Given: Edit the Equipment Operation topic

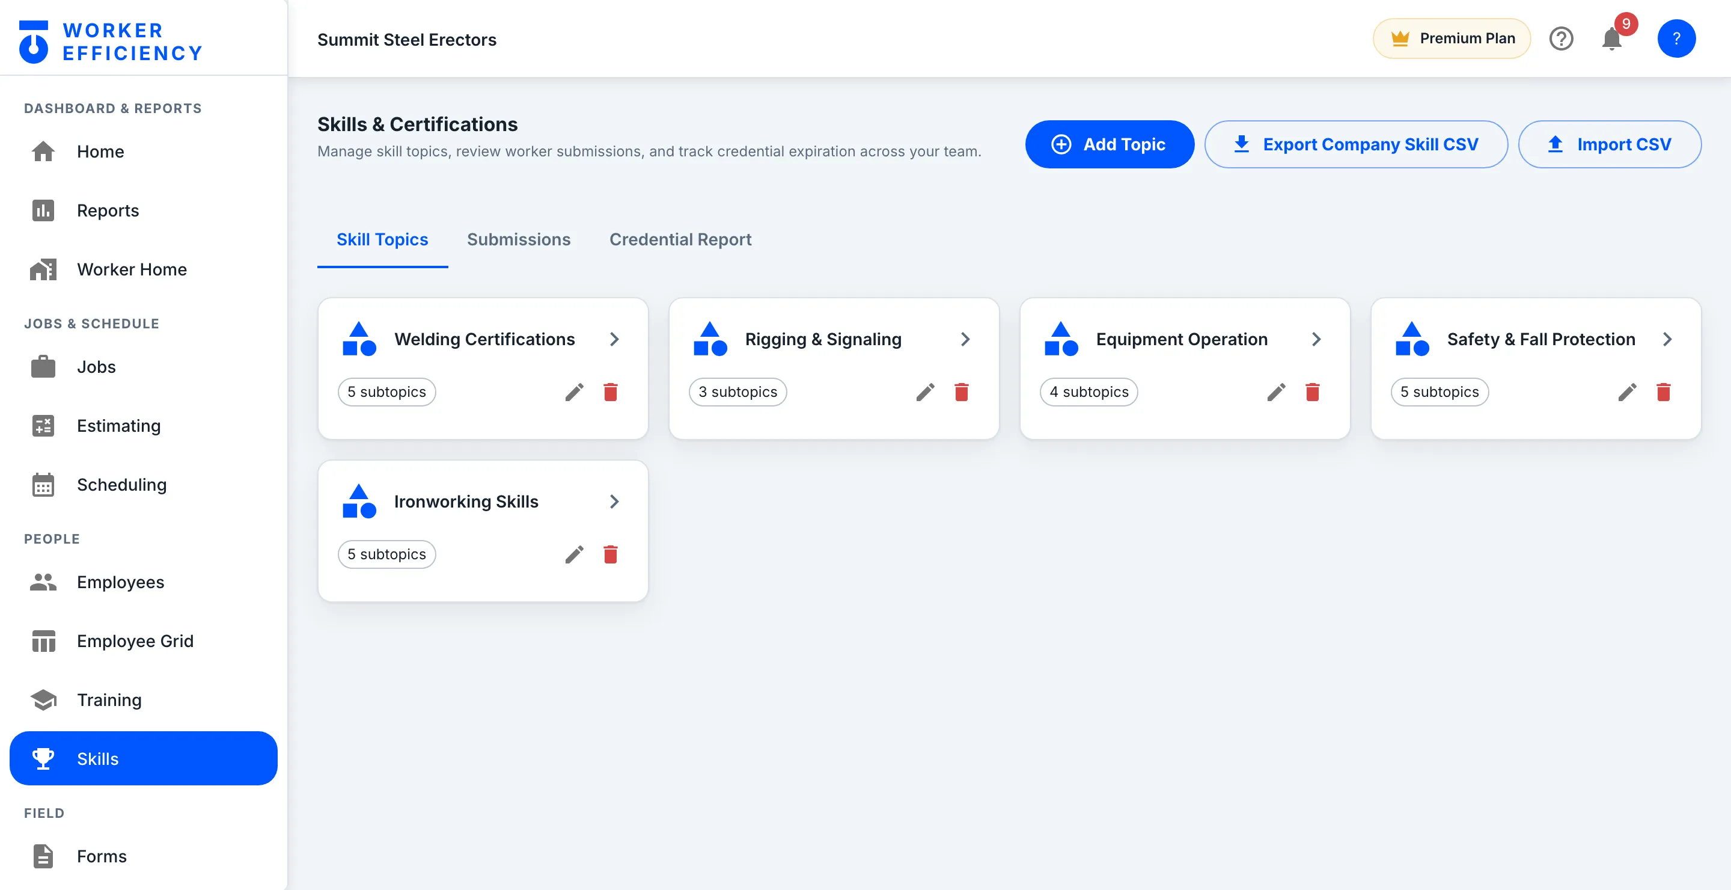Looking at the screenshot, I should [x=1276, y=392].
